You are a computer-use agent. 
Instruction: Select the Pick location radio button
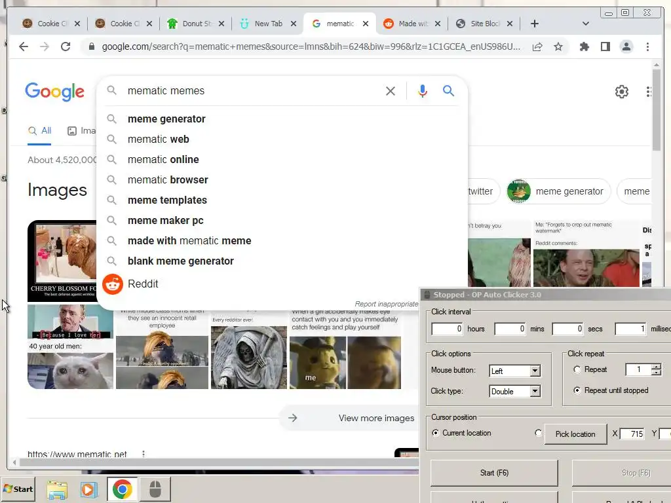tap(539, 433)
